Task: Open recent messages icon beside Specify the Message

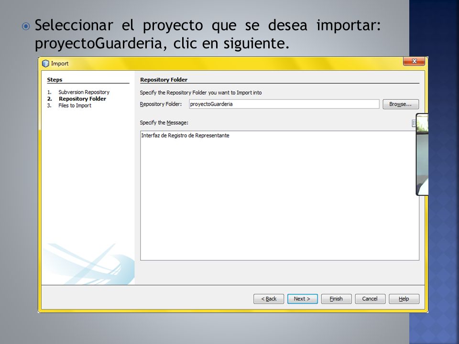Action: 414,123
